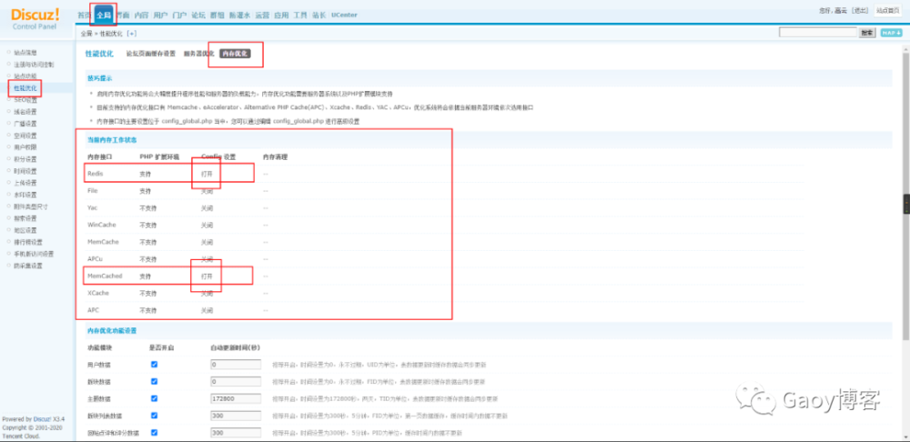Open 积分设置 in the sidebar
910x442 pixels.
point(25,159)
